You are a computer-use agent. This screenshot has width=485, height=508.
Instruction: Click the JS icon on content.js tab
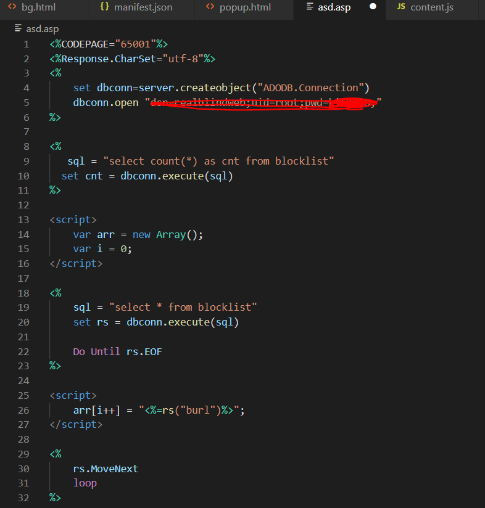(401, 7)
